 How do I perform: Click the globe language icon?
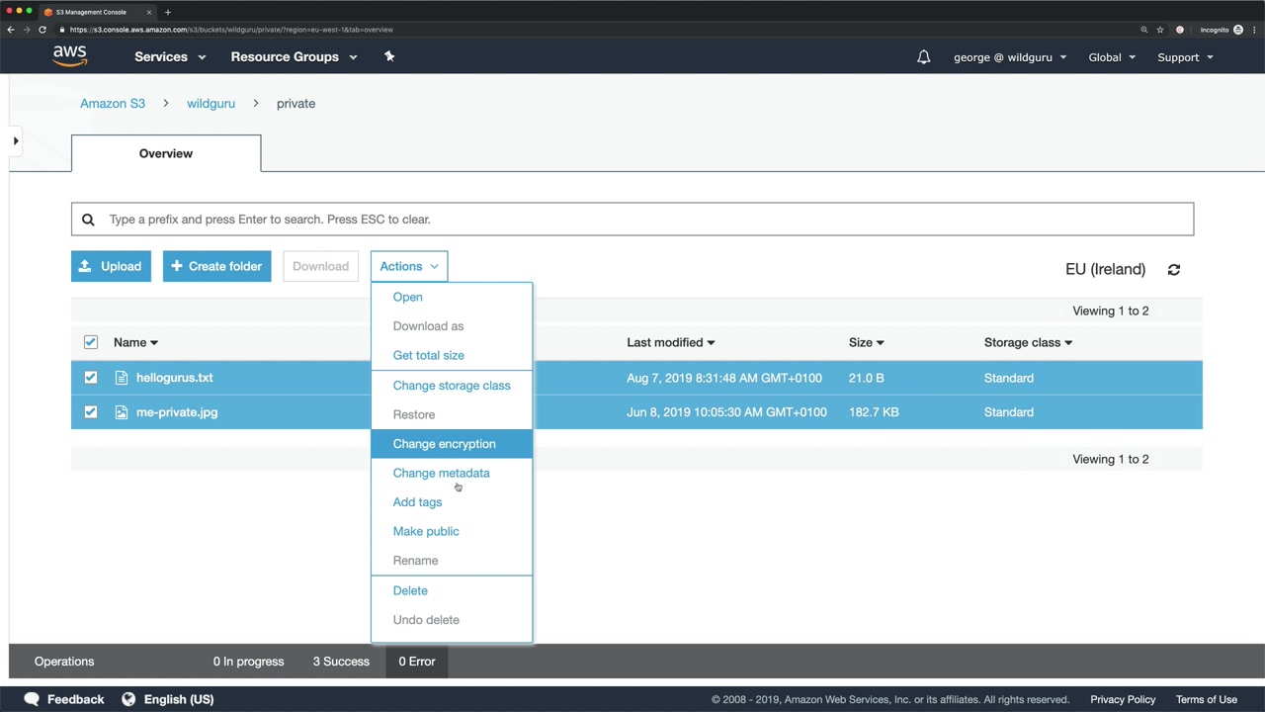pyautogui.click(x=128, y=699)
